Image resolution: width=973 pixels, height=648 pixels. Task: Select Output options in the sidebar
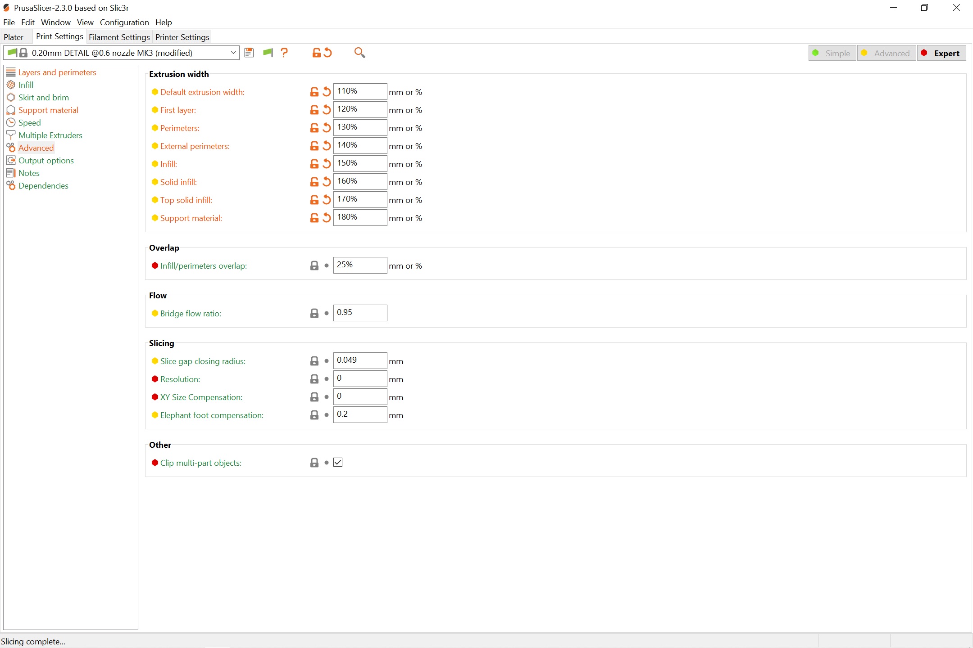click(x=45, y=160)
